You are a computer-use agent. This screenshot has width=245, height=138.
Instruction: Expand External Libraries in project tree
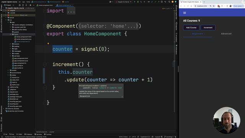[x=4, y=108]
